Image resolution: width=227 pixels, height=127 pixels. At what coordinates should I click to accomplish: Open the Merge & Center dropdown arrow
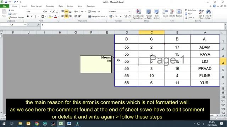click(106, 17)
